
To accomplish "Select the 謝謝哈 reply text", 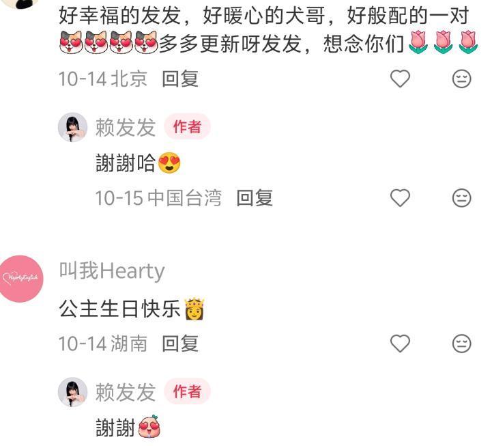I will pyautogui.click(x=138, y=163).
